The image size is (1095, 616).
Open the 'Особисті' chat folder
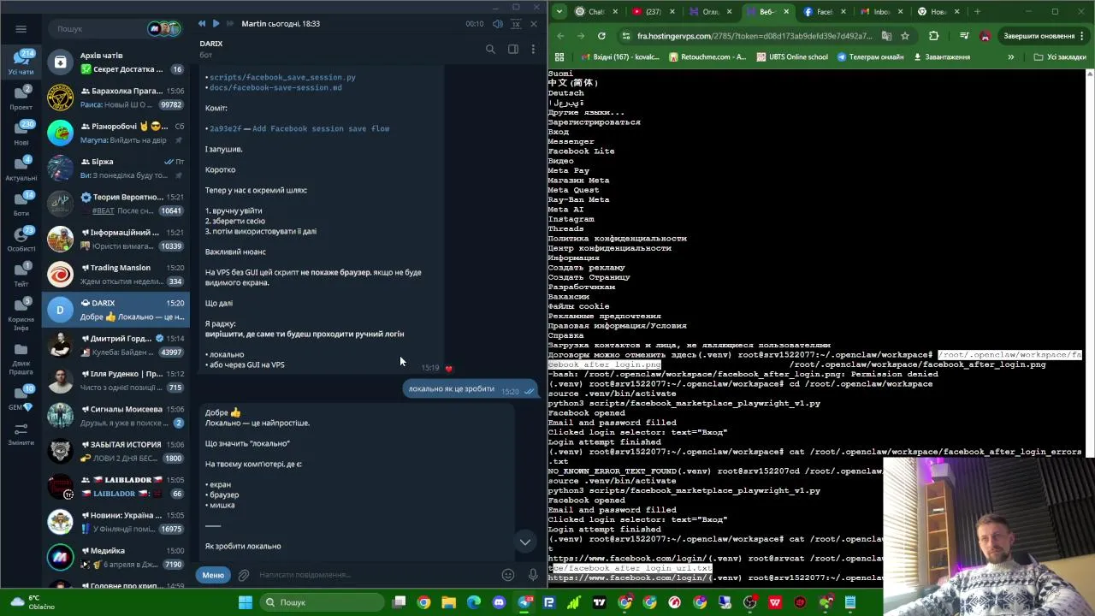tap(21, 239)
